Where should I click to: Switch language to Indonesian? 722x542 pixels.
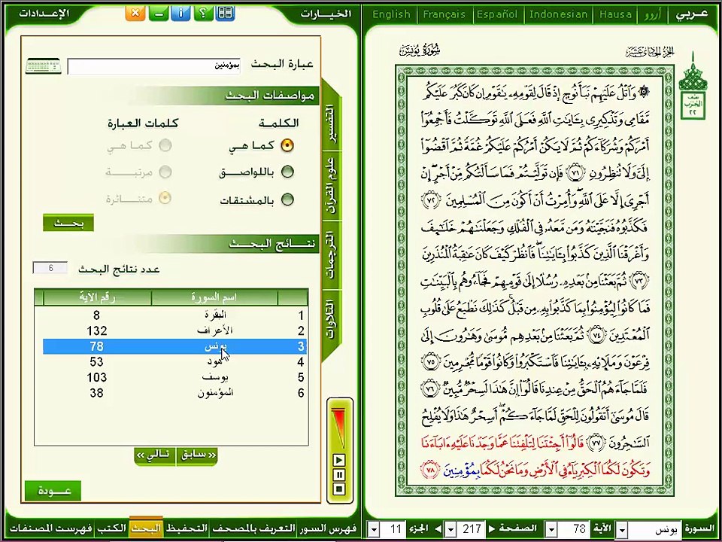tap(559, 14)
